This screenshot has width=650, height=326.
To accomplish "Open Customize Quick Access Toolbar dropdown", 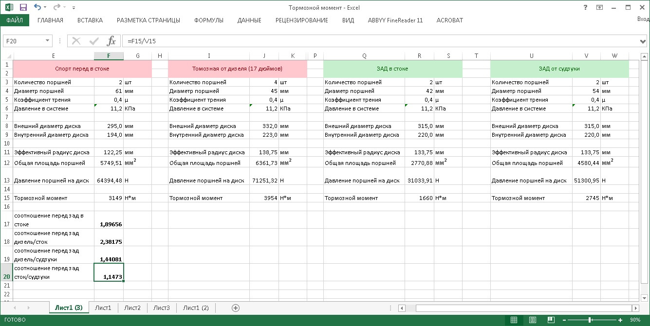I will [74, 8].
